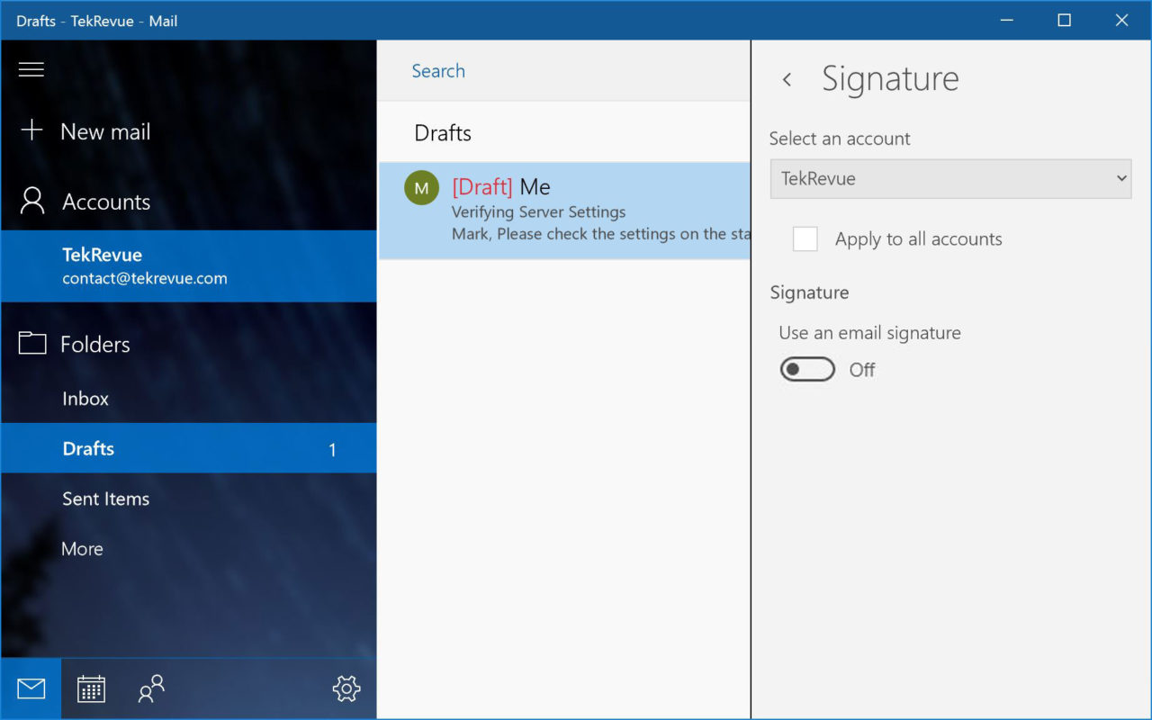
Task: Collapse the hamburger navigation menu
Action: coord(31,69)
